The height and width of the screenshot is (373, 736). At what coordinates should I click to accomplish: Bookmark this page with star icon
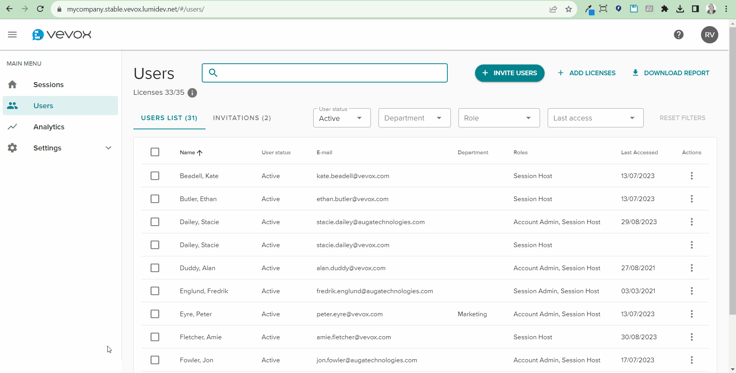pyautogui.click(x=568, y=9)
